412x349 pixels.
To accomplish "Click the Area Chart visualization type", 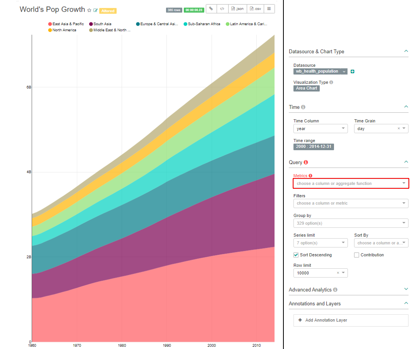I will point(307,88).
